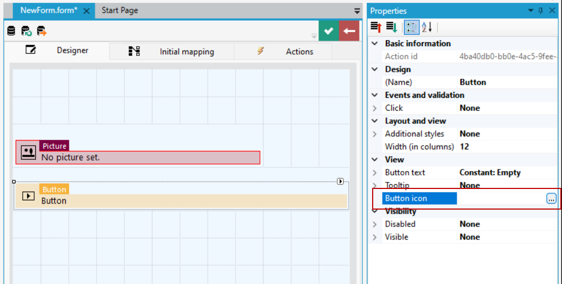Image resolution: width=562 pixels, height=284 pixels.
Task: Click the Initial mapping nodes icon
Action: (134, 51)
